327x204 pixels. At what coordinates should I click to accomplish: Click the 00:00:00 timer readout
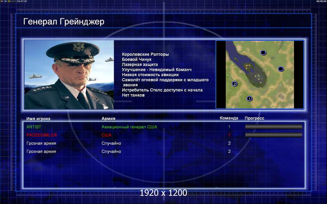coord(321,1)
